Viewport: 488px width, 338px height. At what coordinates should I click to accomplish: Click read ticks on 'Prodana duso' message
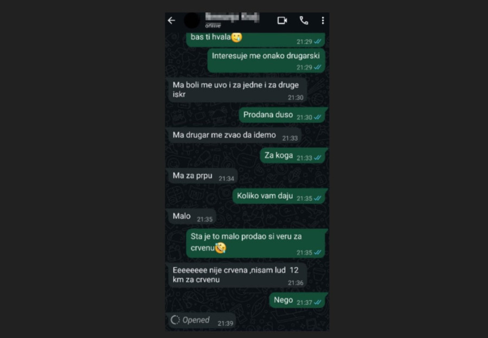(x=317, y=117)
